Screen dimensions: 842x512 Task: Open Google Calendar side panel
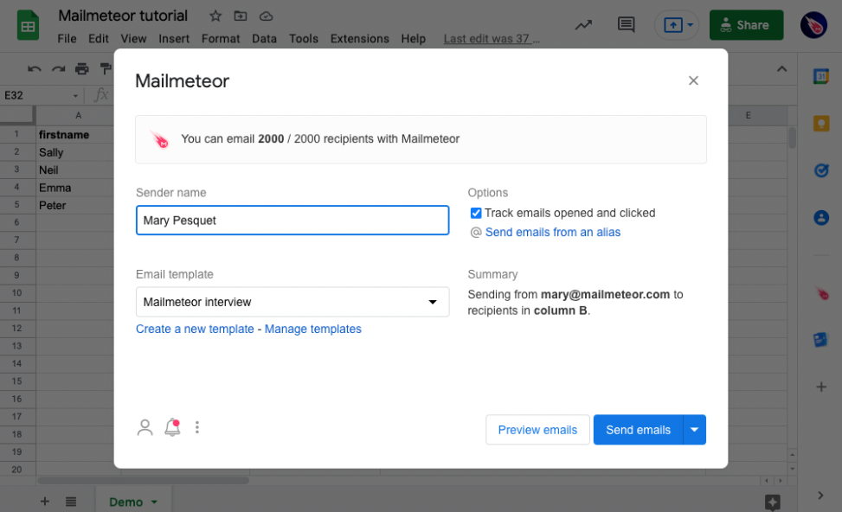(x=821, y=77)
